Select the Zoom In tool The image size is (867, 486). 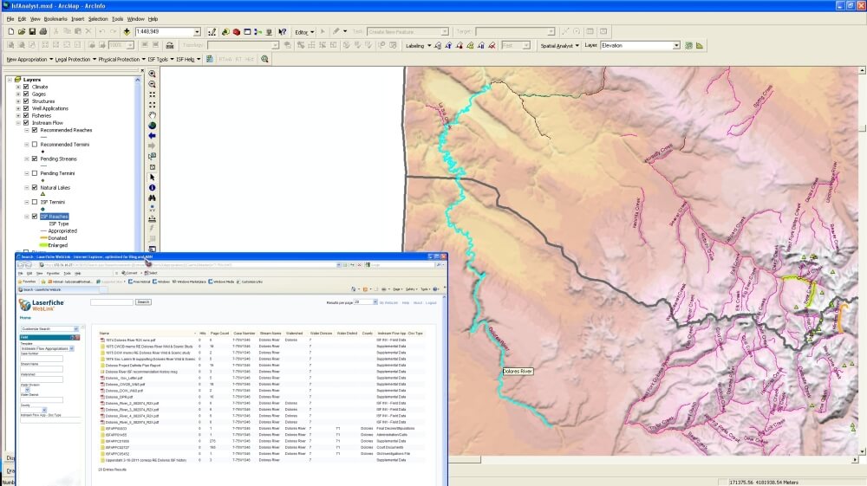click(x=152, y=74)
